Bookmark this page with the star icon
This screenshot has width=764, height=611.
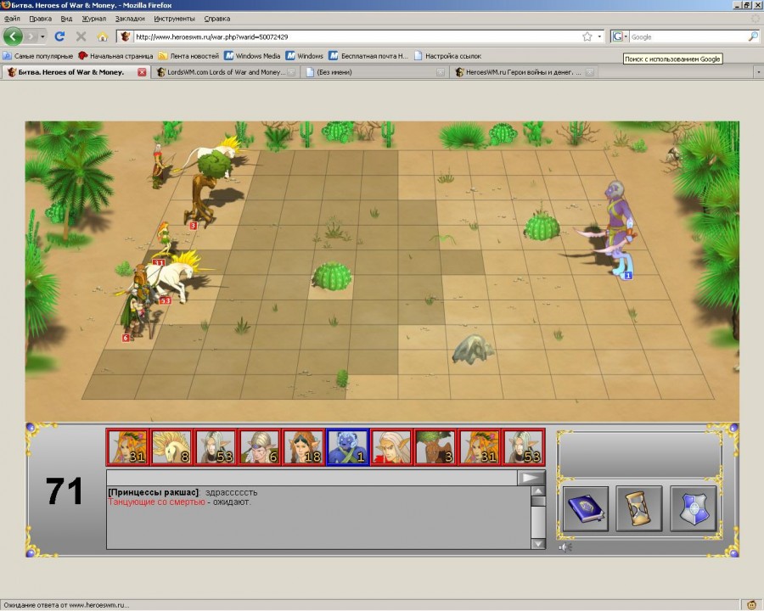point(587,36)
